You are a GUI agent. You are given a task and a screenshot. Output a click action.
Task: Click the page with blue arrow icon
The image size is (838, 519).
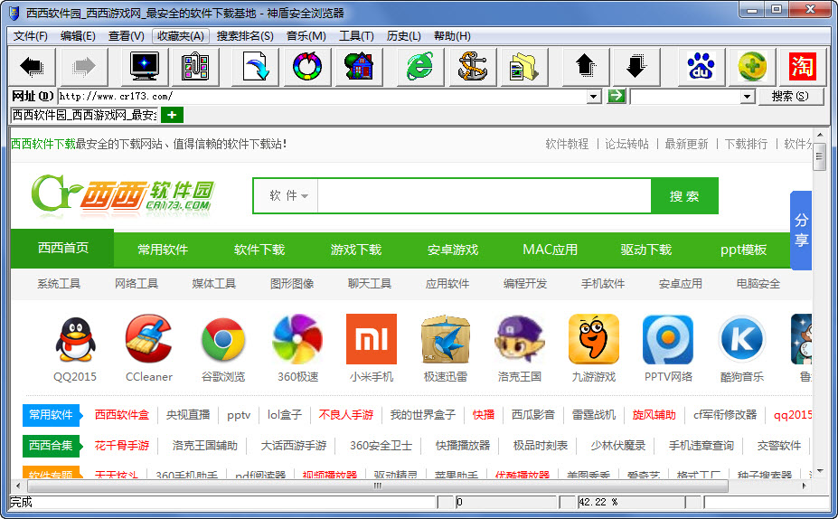click(x=255, y=67)
